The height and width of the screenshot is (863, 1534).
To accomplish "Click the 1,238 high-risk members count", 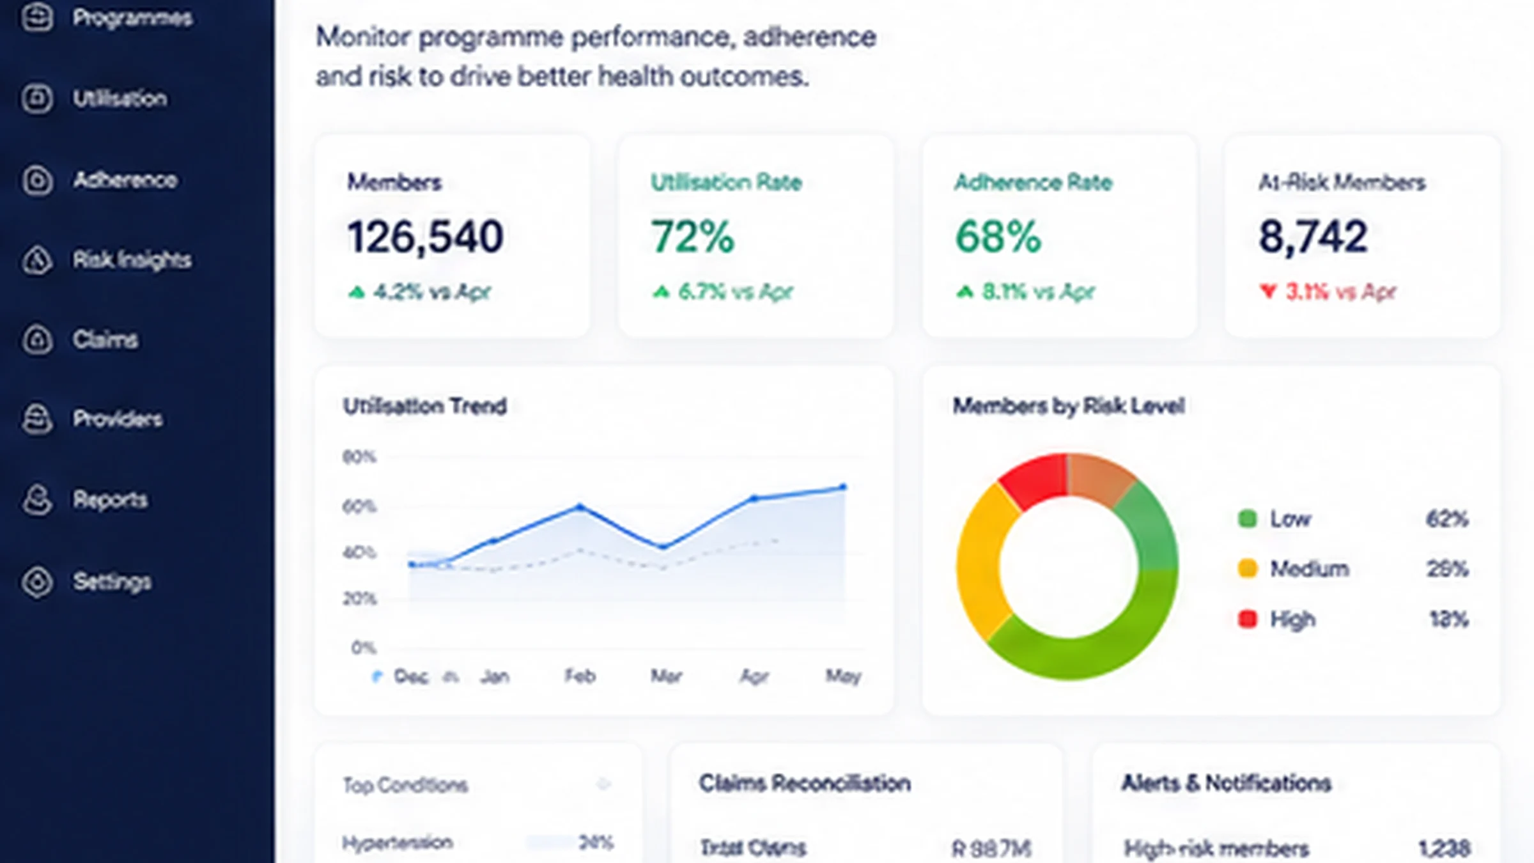I will tap(1445, 848).
